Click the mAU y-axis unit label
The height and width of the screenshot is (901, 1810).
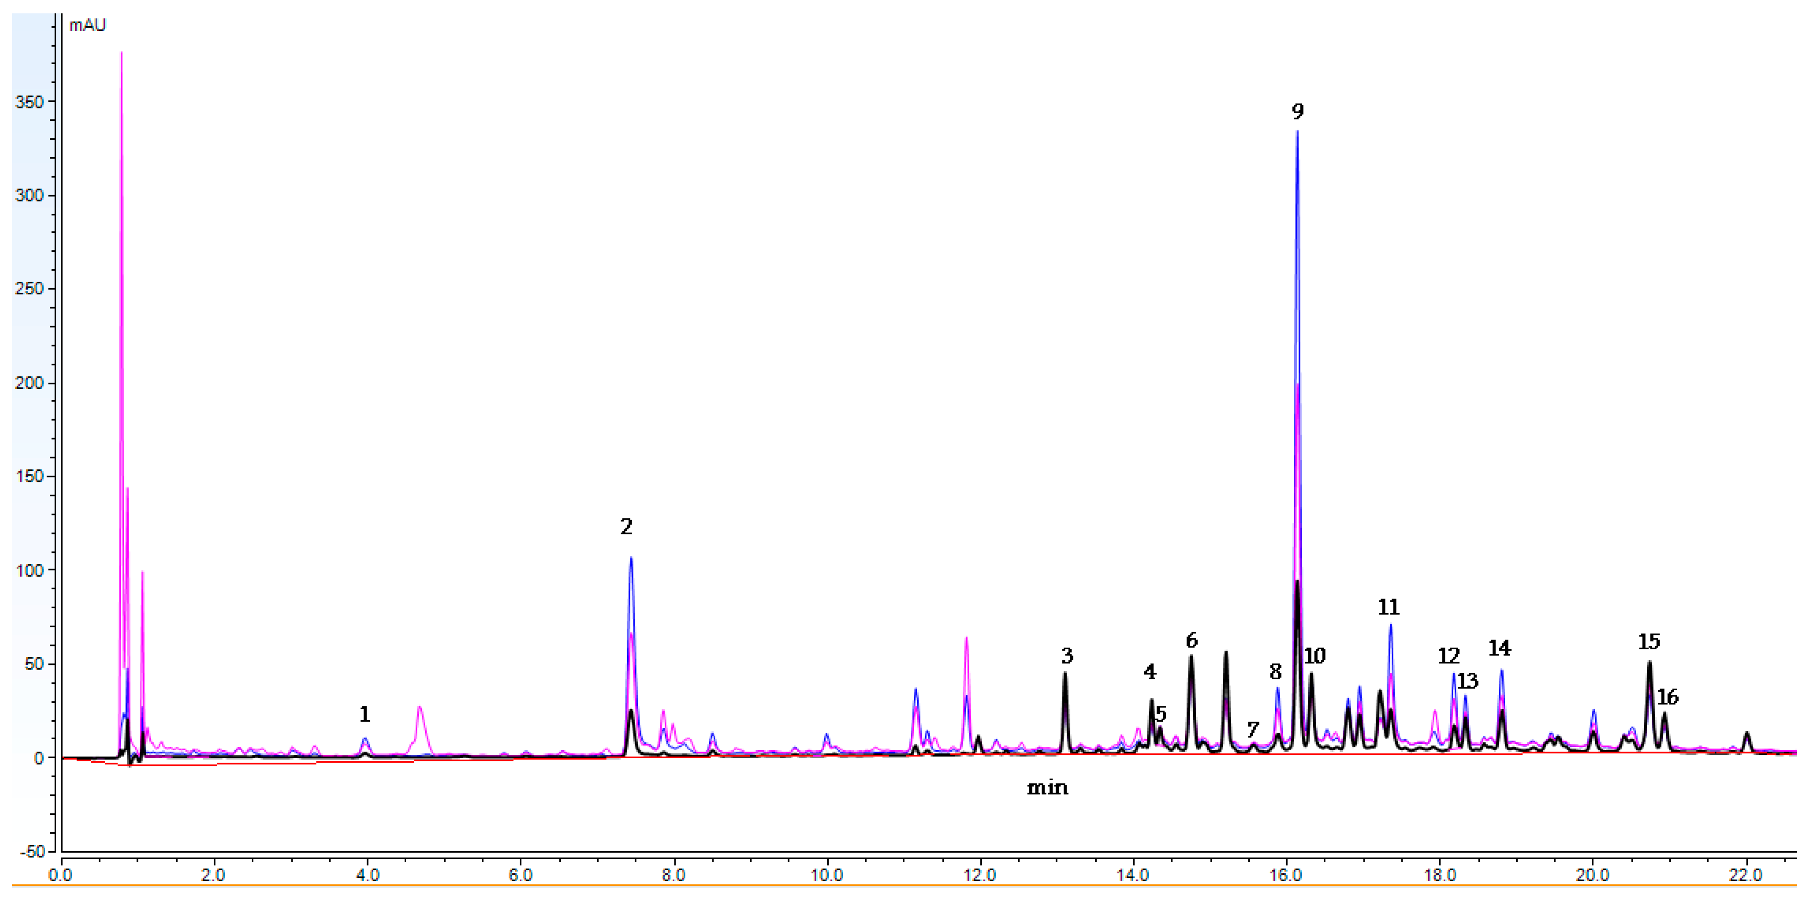[87, 25]
